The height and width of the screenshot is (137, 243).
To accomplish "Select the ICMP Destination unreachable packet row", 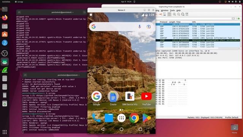I will pyautogui.click(x=198, y=40).
